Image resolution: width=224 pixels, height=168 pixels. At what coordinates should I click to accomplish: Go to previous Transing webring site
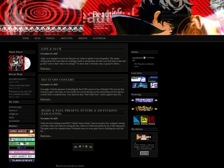point(133,100)
